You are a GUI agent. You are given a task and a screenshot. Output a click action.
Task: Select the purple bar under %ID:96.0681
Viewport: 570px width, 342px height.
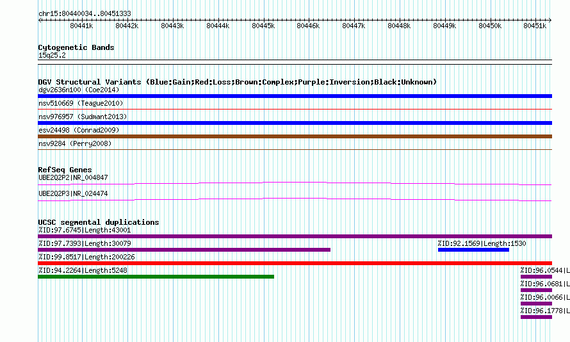(x=536, y=290)
